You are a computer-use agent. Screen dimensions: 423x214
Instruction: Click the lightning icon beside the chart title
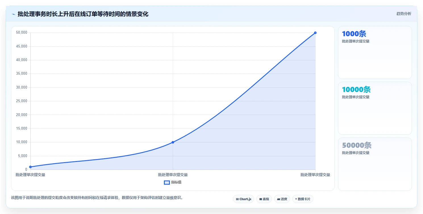(x=13, y=14)
